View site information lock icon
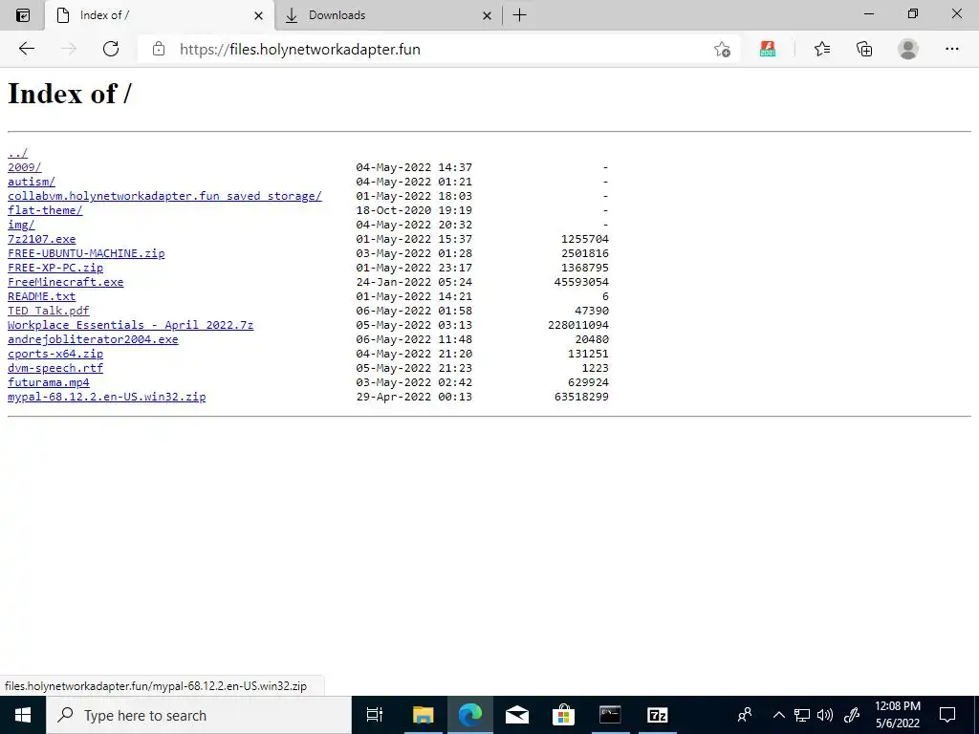Viewport: 979px width, 734px height. click(159, 49)
